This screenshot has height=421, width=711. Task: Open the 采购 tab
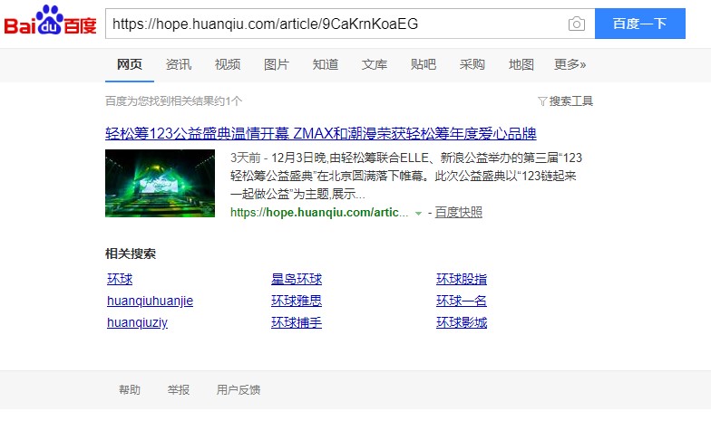pyautogui.click(x=472, y=64)
